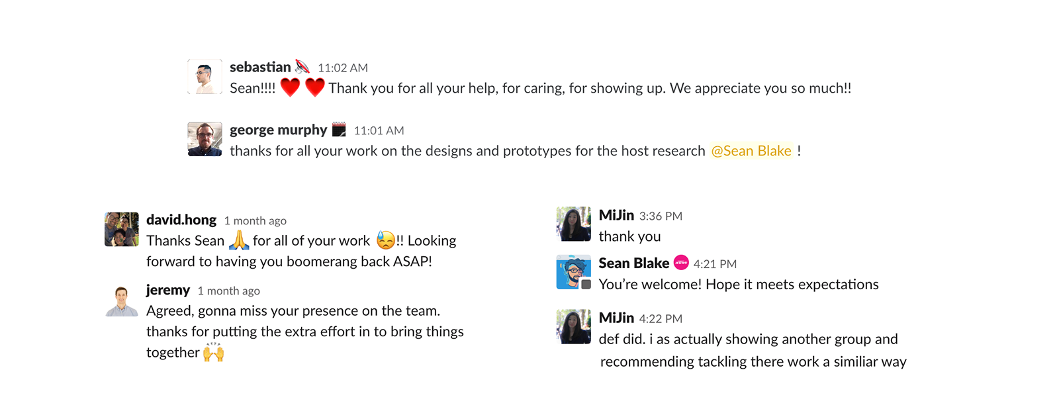The height and width of the screenshot is (415, 1059).
Task: Open sebastian's profile avatar
Action: [205, 76]
